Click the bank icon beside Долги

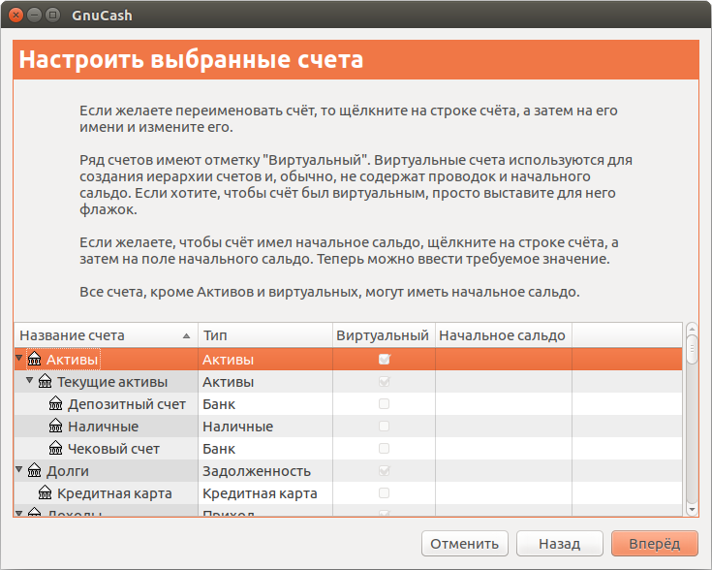(35, 470)
